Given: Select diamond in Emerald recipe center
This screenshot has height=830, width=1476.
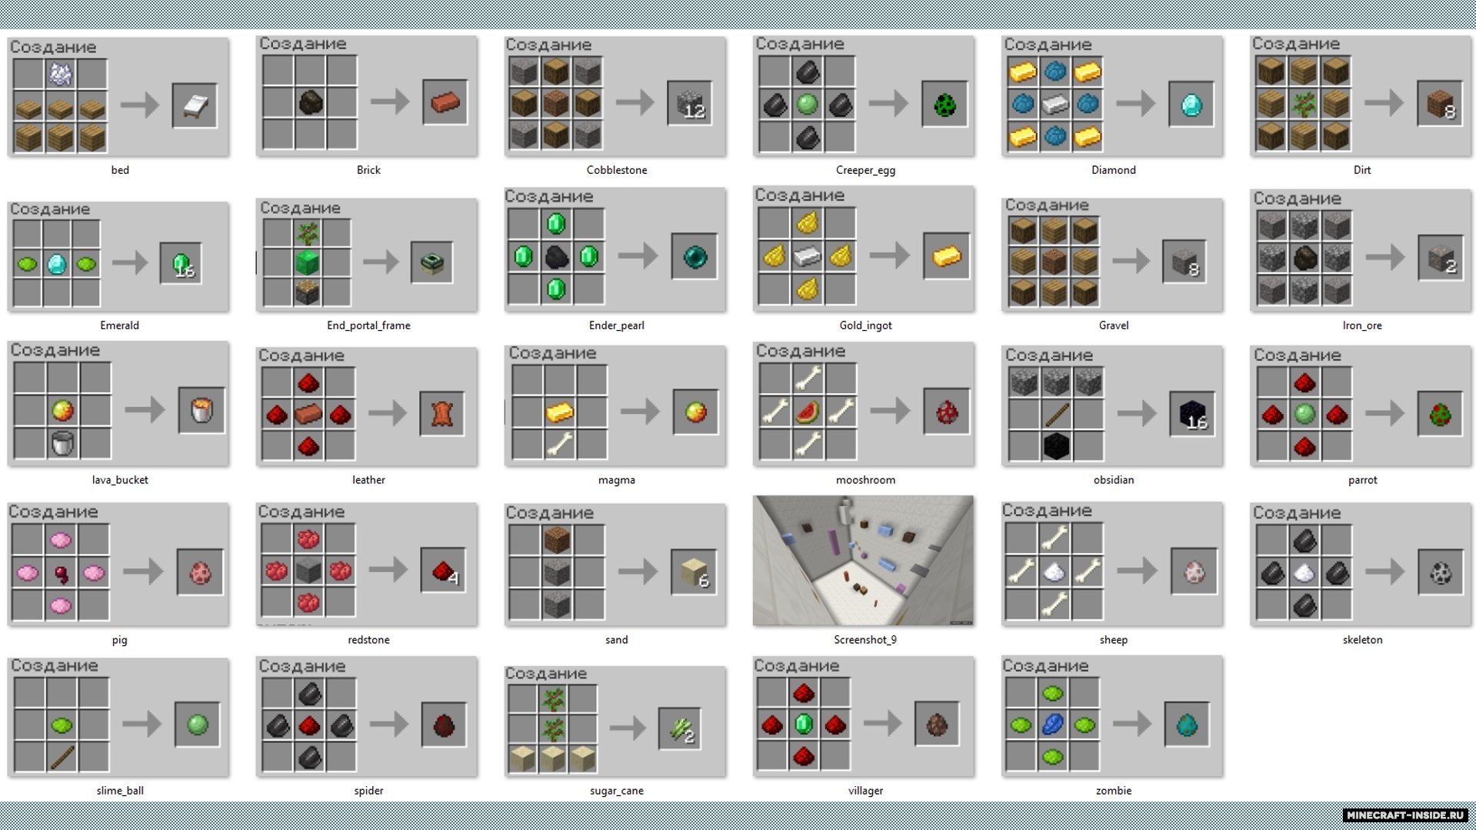Looking at the screenshot, I should point(57,264).
